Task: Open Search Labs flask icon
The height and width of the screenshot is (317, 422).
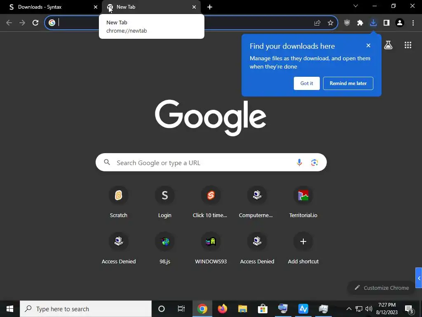Action: pos(388,45)
